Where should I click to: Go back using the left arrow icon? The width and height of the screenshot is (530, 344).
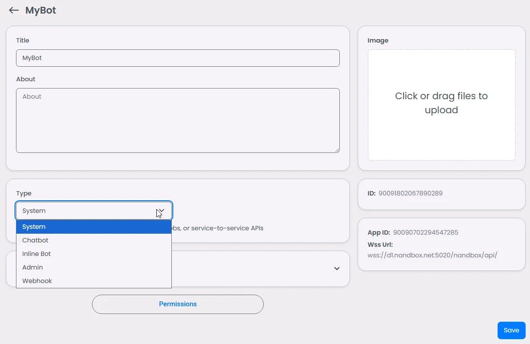pyautogui.click(x=14, y=10)
